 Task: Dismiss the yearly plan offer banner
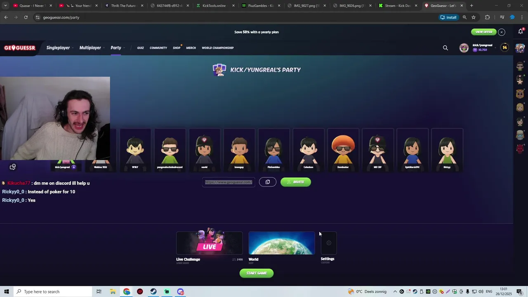502,32
